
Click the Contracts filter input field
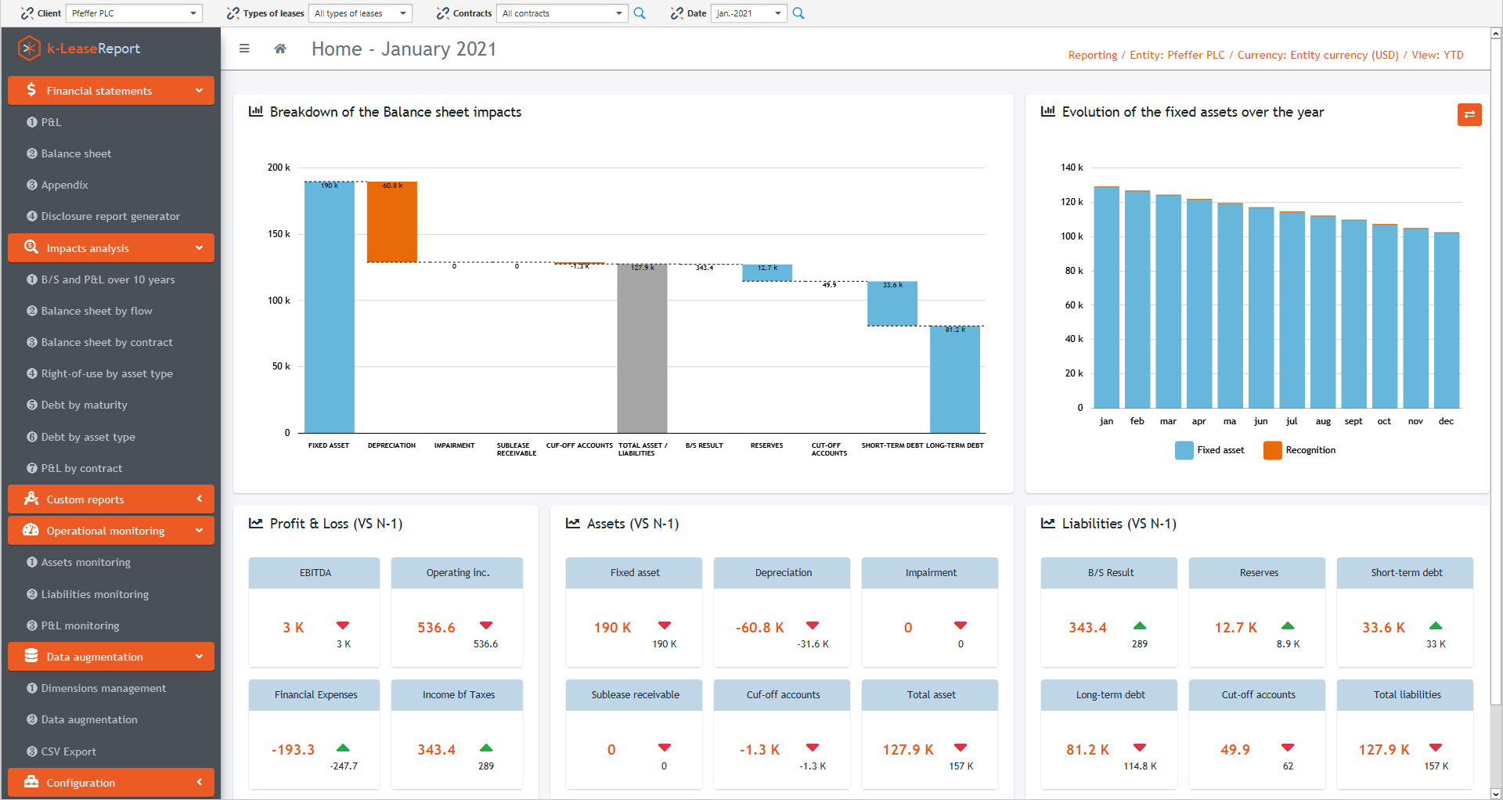[560, 13]
